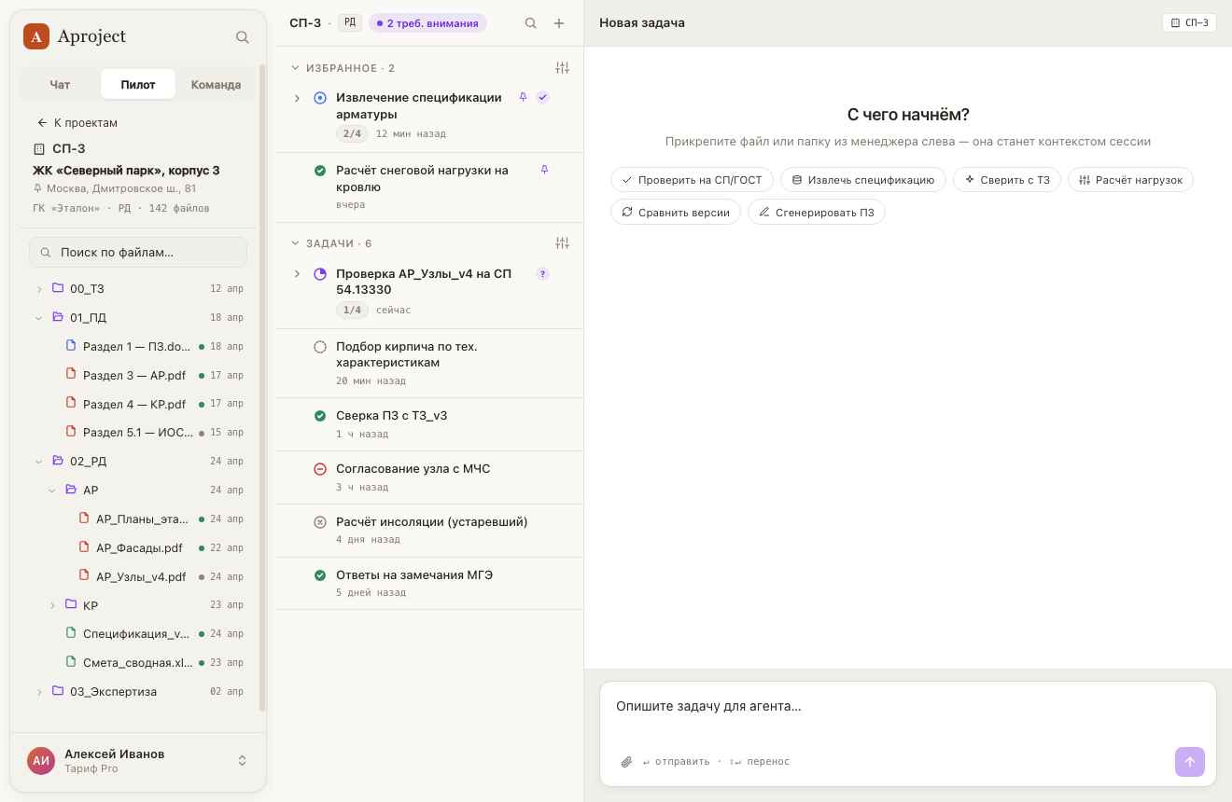Unpin Расчёт снеговой нагрузки на кровлю task
Screen dimensions: 1232x802
544,170
